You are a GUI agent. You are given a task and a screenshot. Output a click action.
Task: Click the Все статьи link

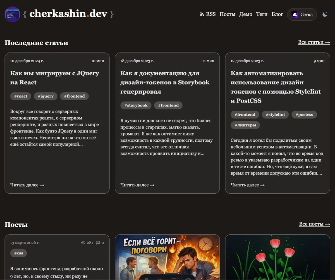pos(314,42)
